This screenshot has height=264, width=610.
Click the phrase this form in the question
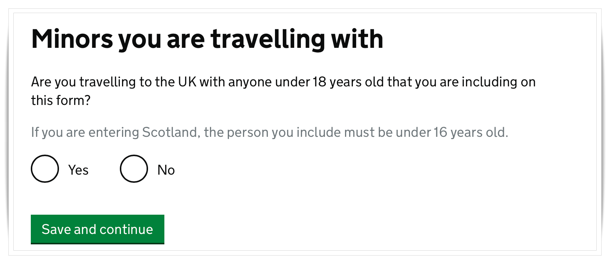[60, 100]
